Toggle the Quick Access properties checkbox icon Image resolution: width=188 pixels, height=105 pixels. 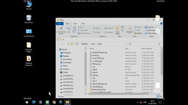(58, 39)
